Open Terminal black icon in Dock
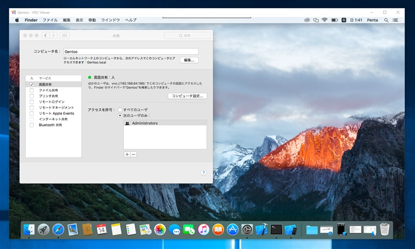This screenshot has width=415, height=249. [276, 229]
